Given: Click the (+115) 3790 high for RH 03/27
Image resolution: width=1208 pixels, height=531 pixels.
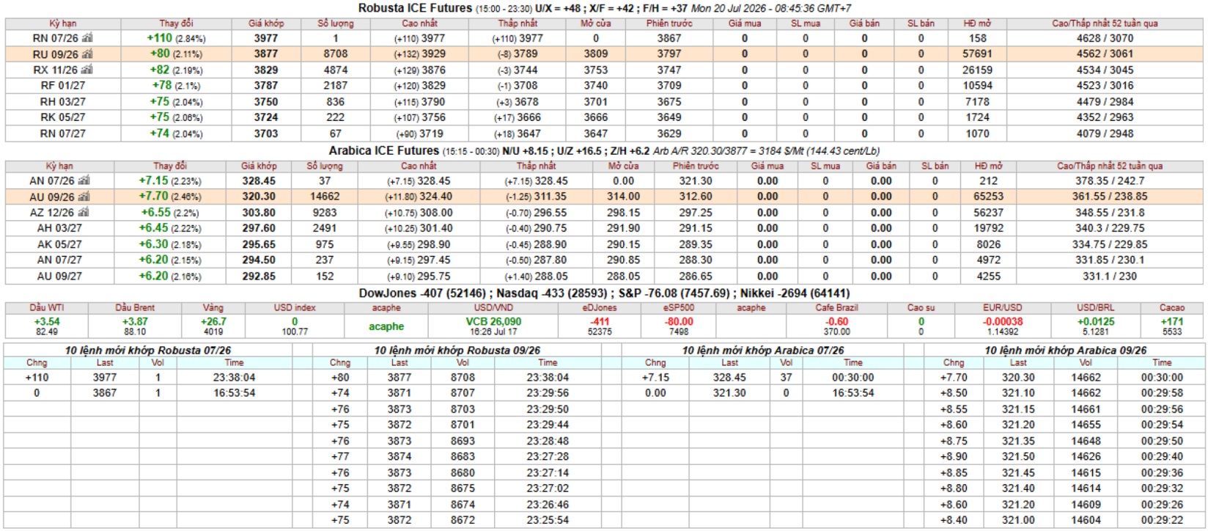Looking at the screenshot, I should [419, 102].
